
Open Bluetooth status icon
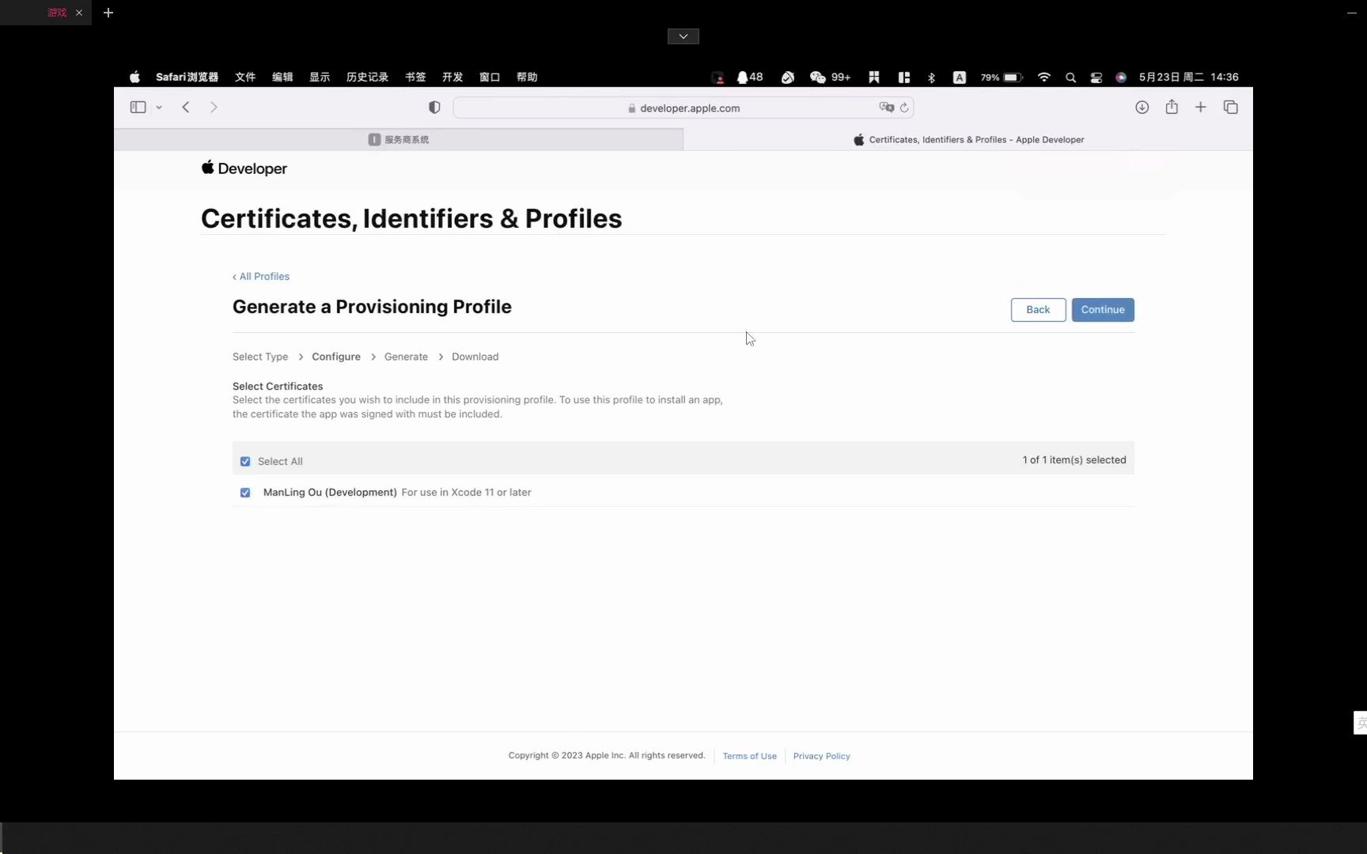tap(931, 77)
